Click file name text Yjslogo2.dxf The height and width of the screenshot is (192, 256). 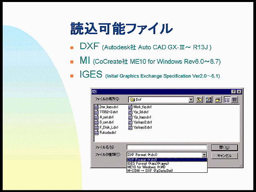[142, 122]
